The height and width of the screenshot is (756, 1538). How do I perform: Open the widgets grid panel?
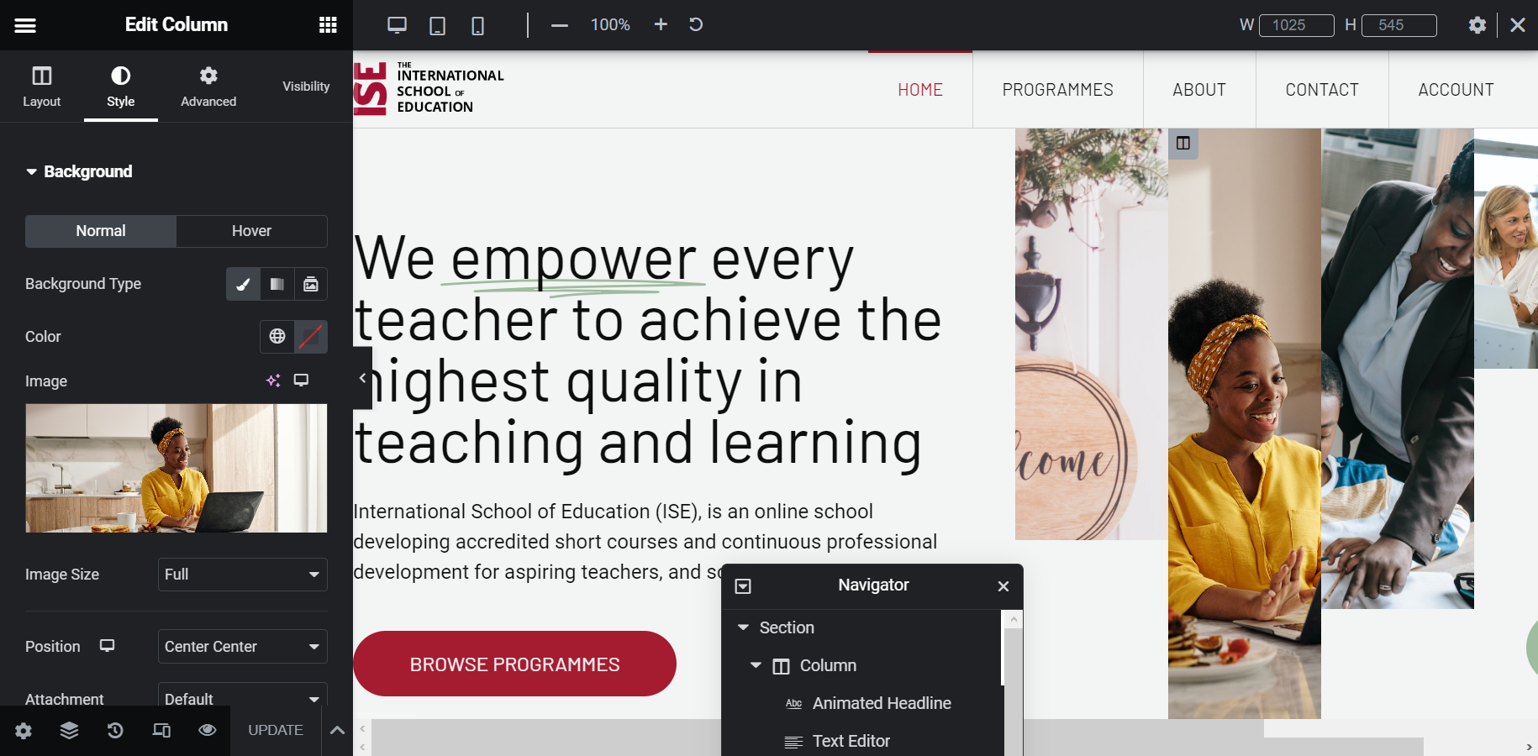coord(328,25)
